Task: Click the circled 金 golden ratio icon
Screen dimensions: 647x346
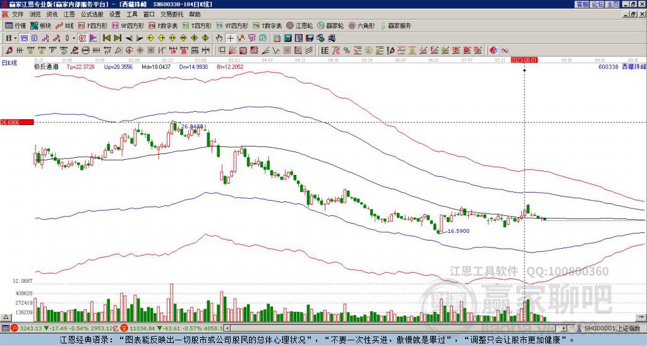Action: [368, 51]
